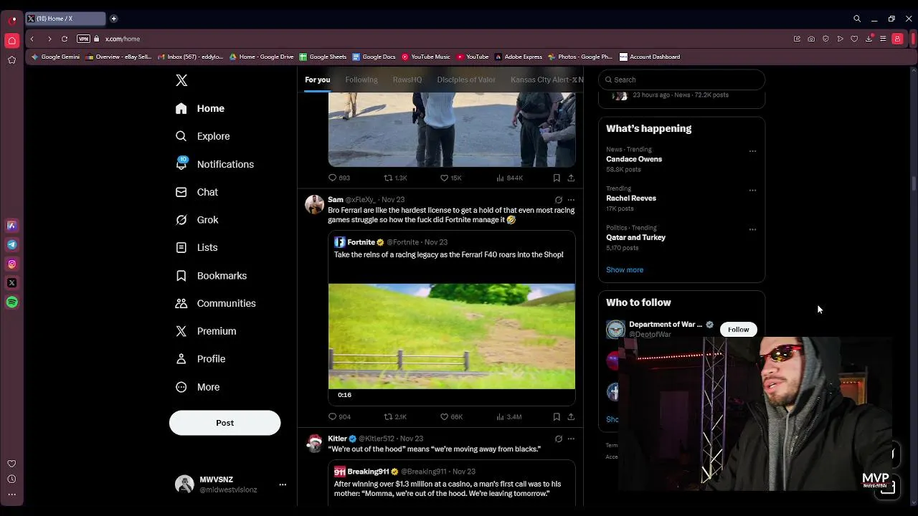Go back in browser history

coord(32,39)
